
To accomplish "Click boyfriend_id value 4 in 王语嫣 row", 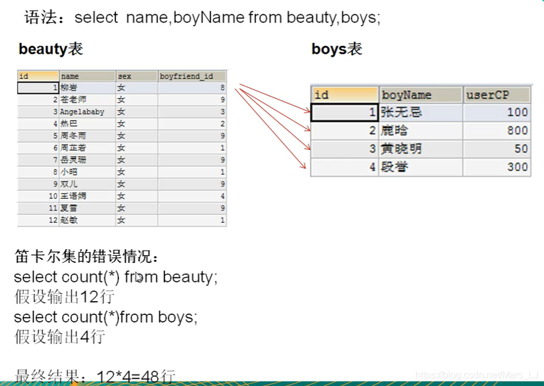I will click(x=192, y=196).
